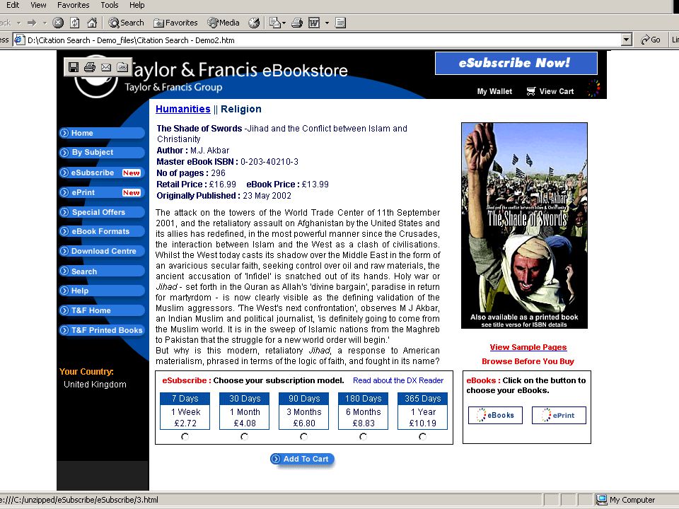Screen dimensions: 679x509
Task: Open Favorites toolbar button
Action: (175, 23)
